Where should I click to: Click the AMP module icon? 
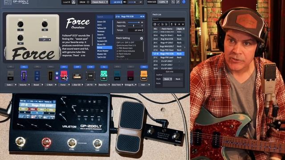77,76
